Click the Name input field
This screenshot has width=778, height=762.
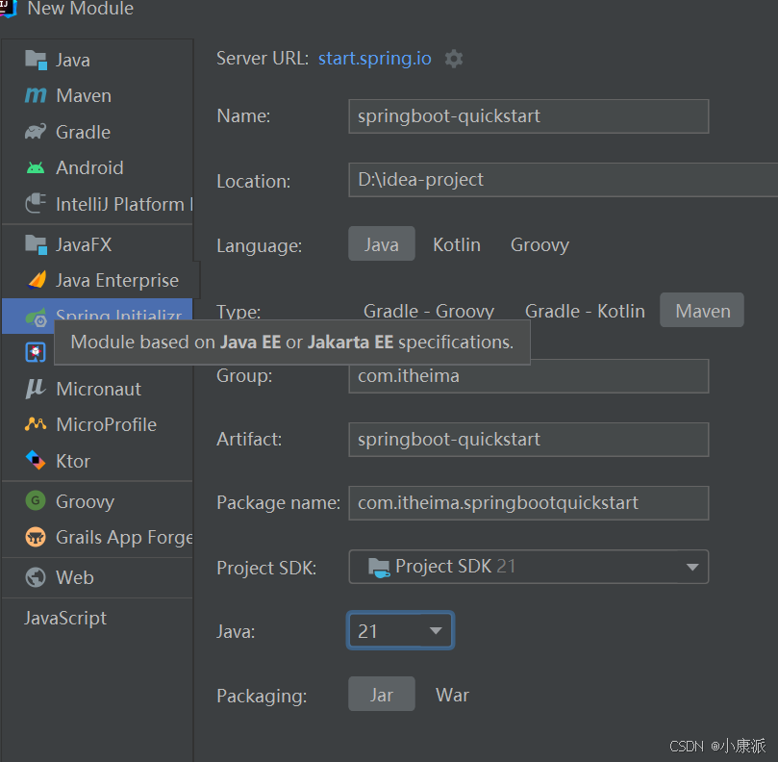point(529,116)
